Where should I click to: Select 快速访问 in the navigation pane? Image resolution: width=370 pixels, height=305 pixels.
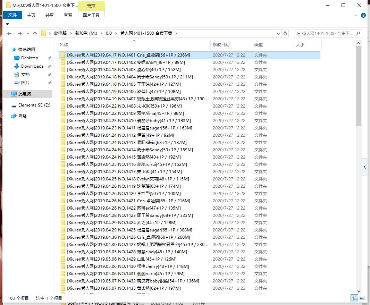[x=27, y=50]
